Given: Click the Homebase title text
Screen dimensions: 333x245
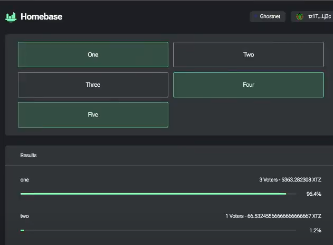Looking at the screenshot, I should (x=41, y=17).
